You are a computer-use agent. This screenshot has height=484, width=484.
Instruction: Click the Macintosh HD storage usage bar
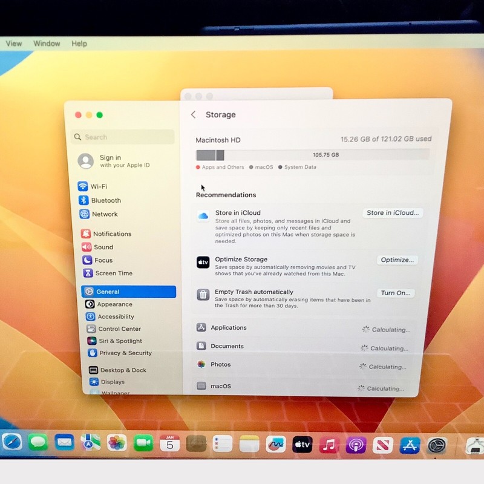pyautogui.click(x=313, y=155)
